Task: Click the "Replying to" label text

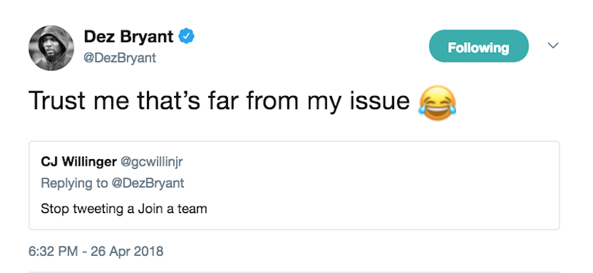Action: point(72,183)
